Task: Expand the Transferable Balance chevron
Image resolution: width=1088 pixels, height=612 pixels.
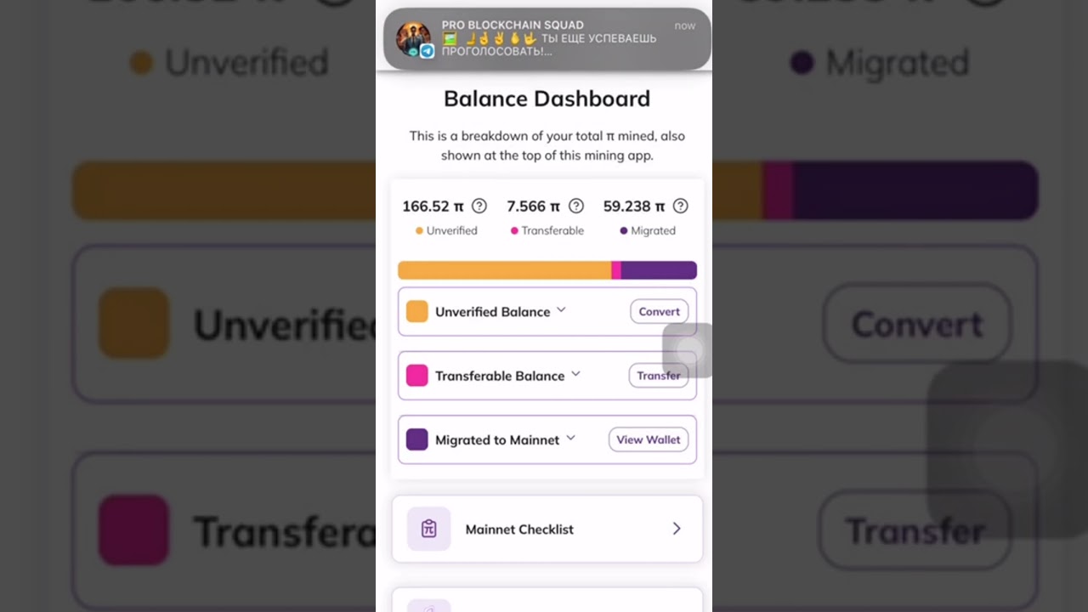Action: (575, 374)
